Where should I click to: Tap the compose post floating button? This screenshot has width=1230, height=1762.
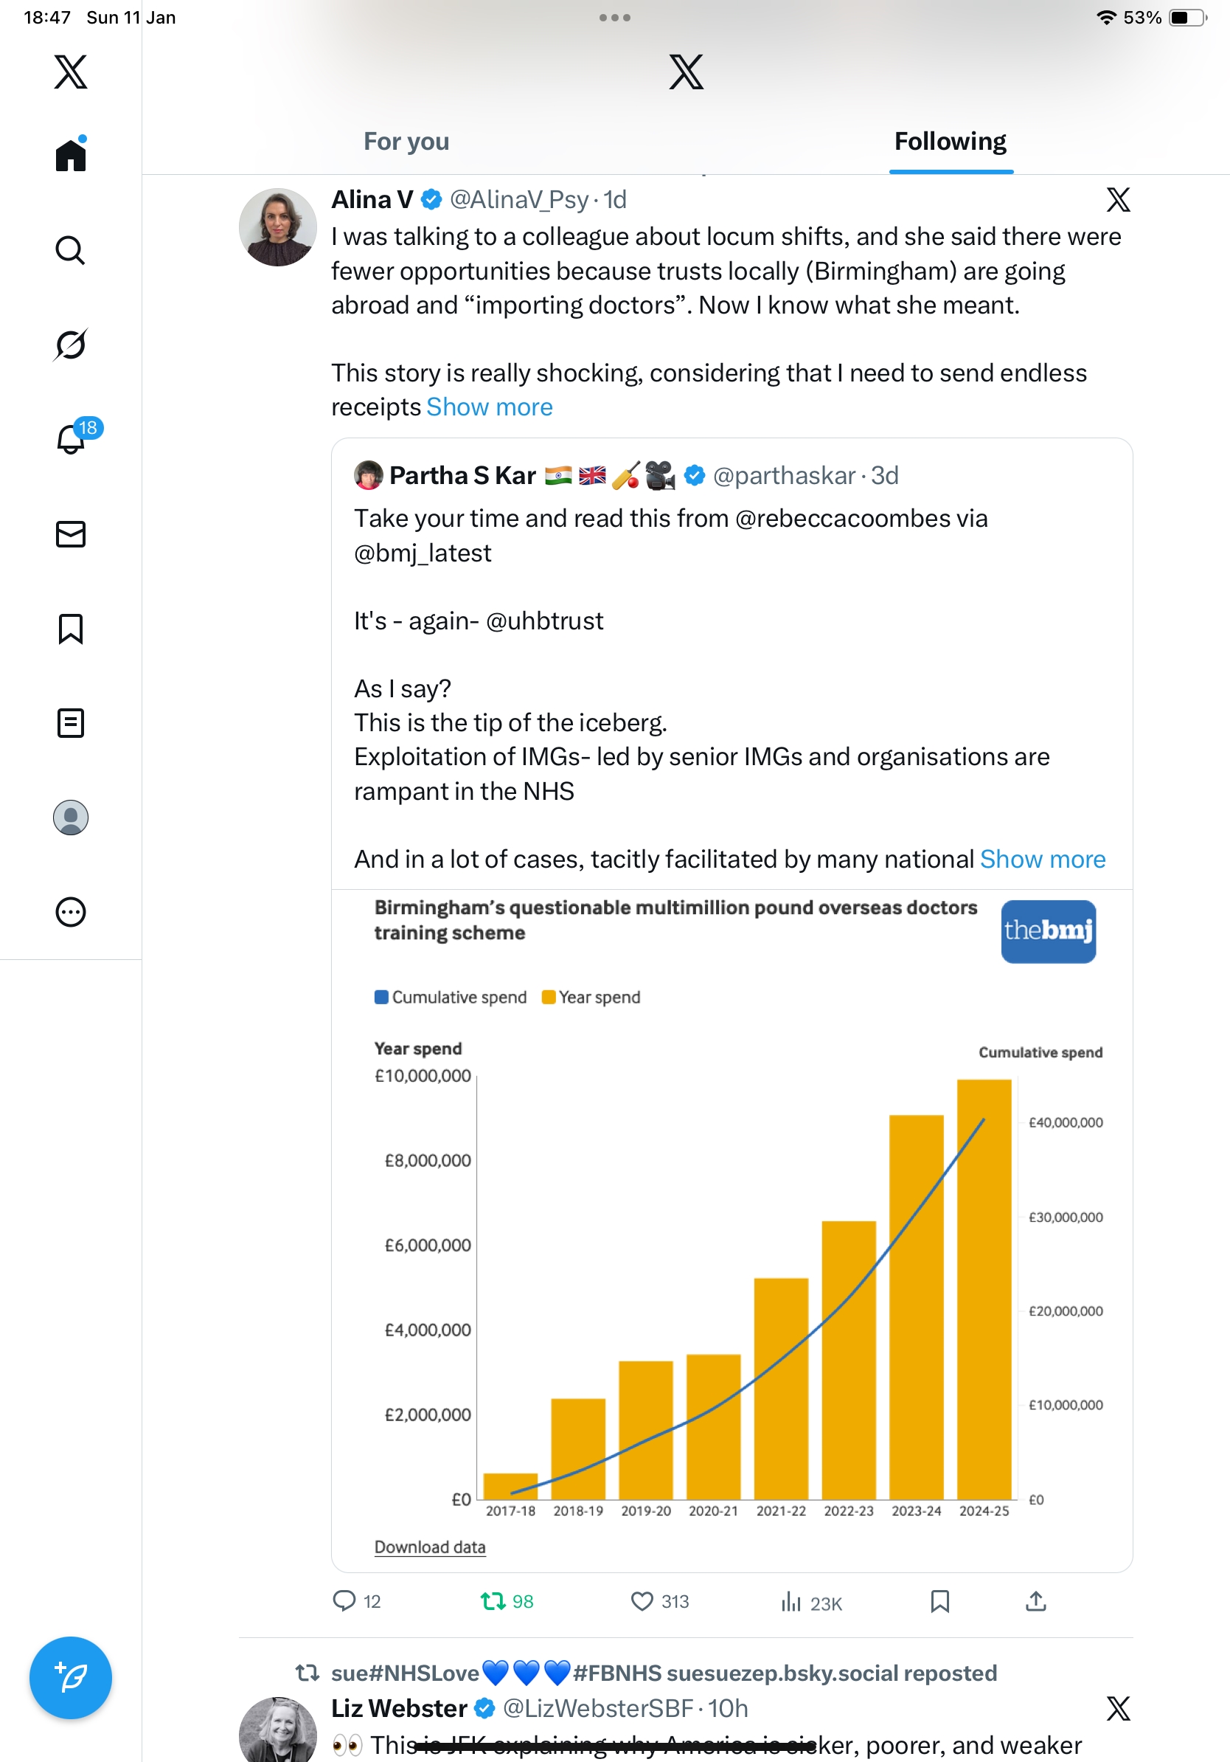click(x=71, y=1678)
